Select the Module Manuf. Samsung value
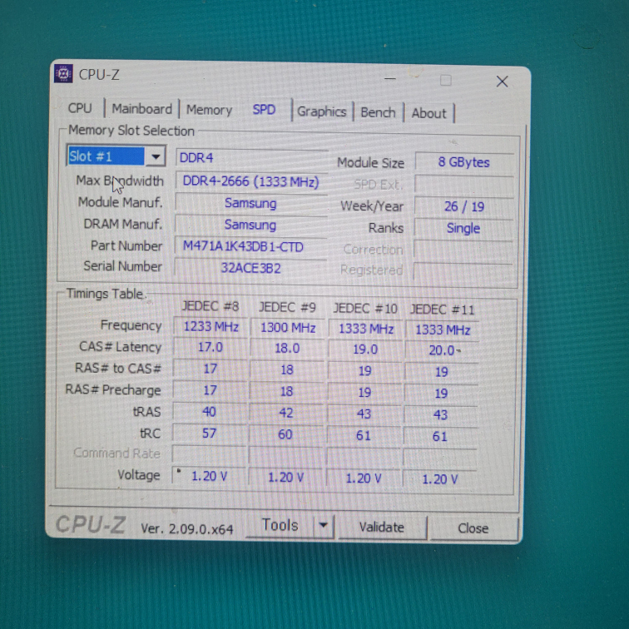The width and height of the screenshot is (629, 629). pos(250,203)
